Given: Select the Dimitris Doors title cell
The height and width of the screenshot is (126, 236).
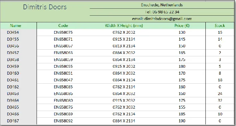Looking at the screenshot, I should 45,7.
